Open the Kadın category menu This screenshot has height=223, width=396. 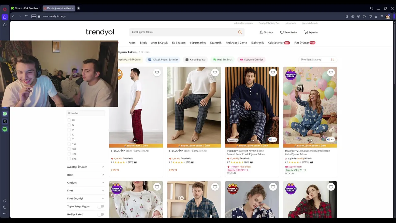[x=132, y=43]
